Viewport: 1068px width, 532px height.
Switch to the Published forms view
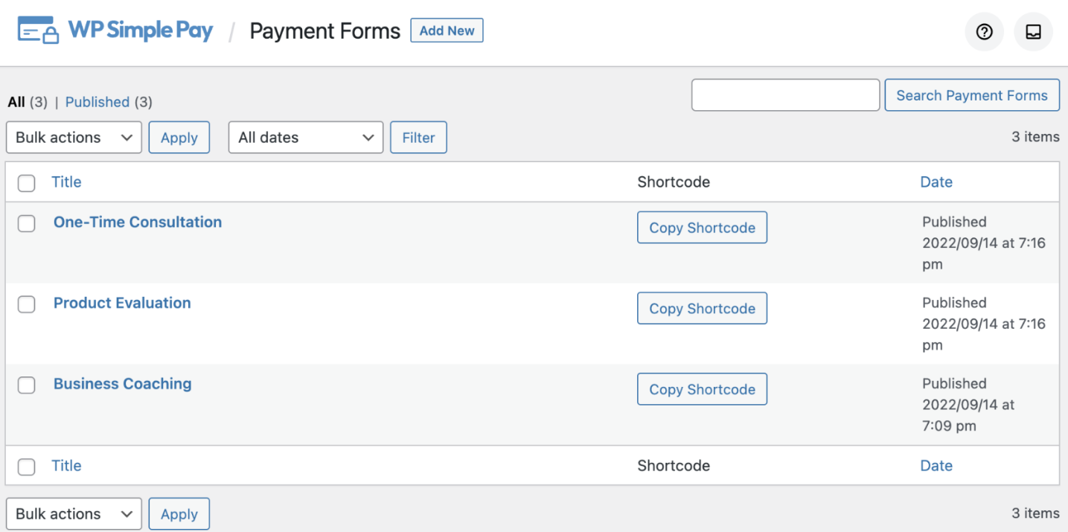[x=97, y=102]
